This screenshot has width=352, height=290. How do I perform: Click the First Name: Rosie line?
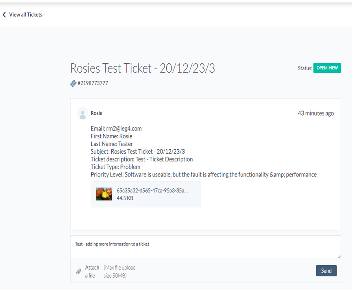click(x=111, y=136)
